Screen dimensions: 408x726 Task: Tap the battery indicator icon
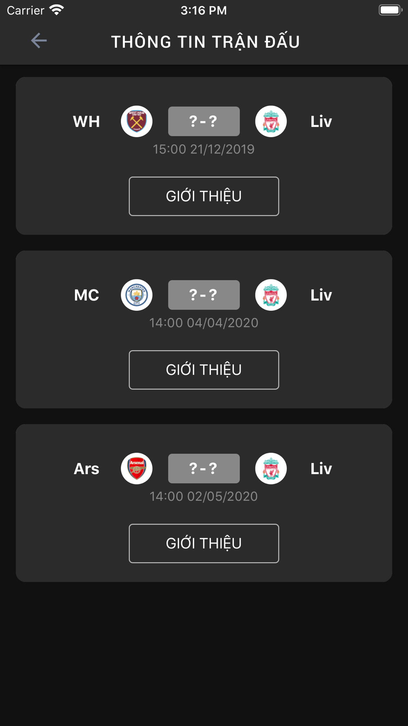[390, 10]
